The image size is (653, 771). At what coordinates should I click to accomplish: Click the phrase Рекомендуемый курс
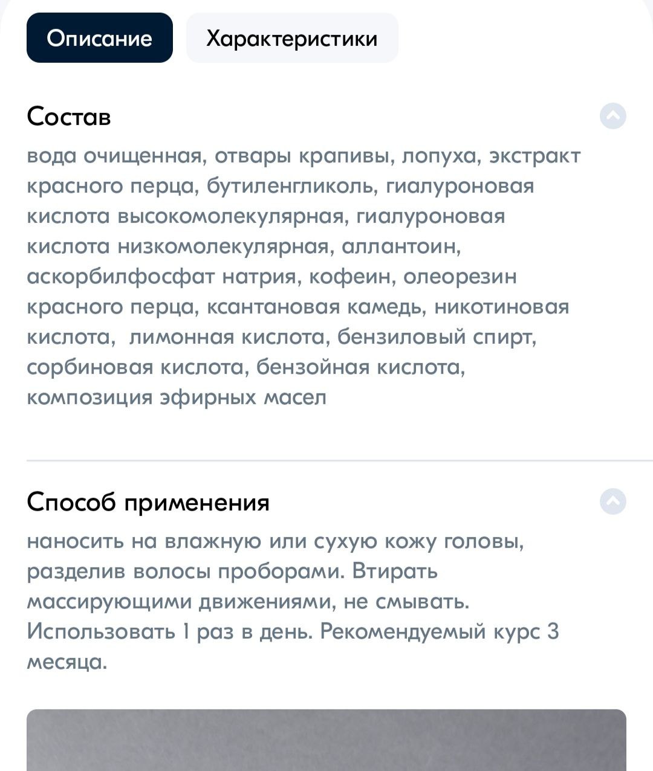coord(430,631)
